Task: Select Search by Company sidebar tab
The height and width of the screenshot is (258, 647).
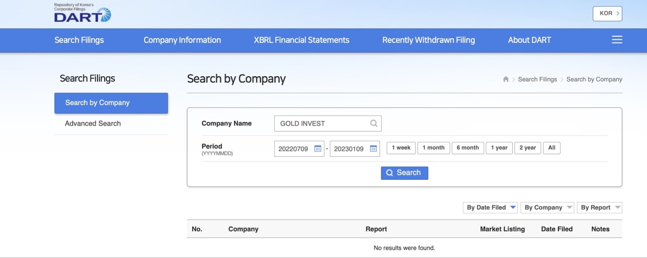Action: (111, 103)
